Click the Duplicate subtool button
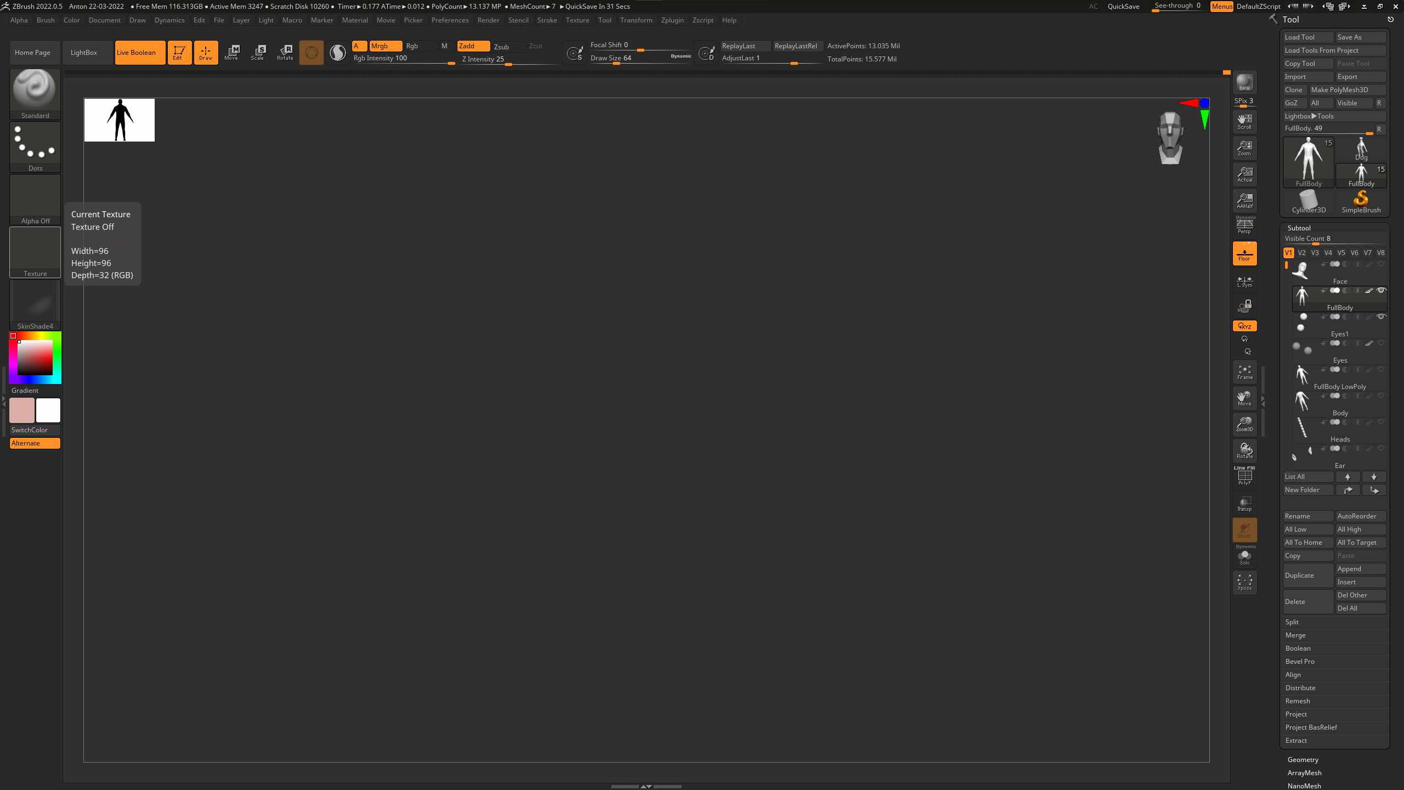This screenshot has height=790, width=1404. point(1307,575)
